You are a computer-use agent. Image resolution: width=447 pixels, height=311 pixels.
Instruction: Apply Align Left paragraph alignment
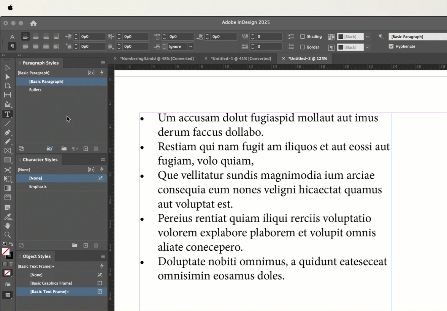tap(25, 36)
